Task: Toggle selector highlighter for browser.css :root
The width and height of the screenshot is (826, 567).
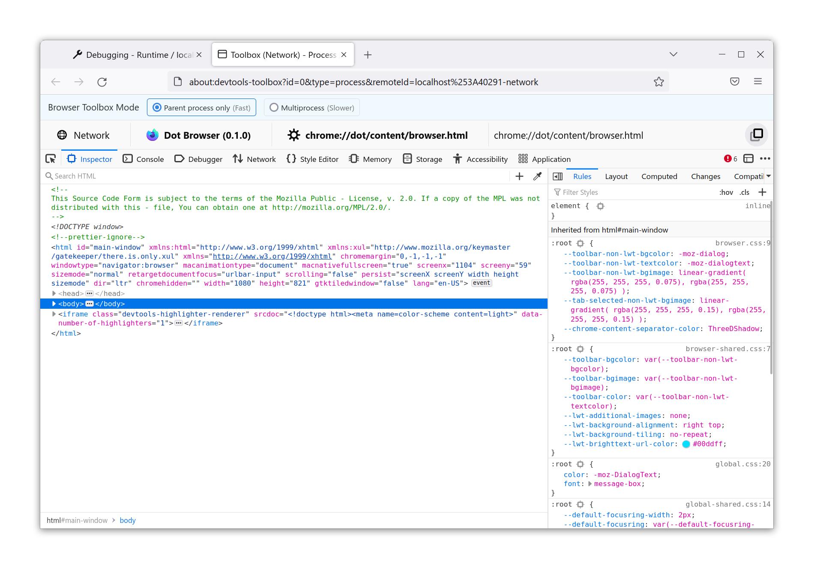Action: pos(580,243)
